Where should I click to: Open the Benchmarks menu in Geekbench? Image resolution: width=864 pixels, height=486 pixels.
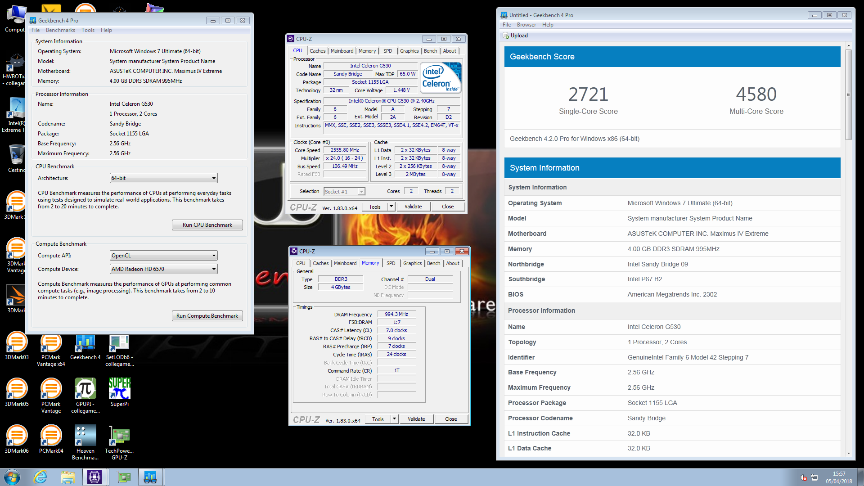click(x=60, y=30)
